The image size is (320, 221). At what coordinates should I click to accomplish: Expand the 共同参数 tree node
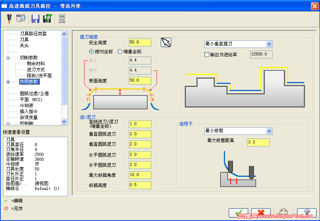(x=8, y=82)
